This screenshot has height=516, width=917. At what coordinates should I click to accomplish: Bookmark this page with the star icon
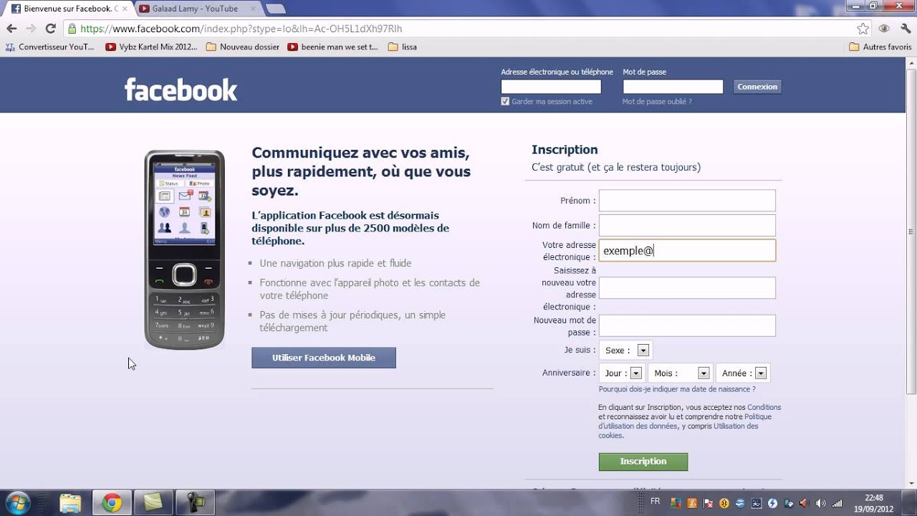[x=863, y=29]
